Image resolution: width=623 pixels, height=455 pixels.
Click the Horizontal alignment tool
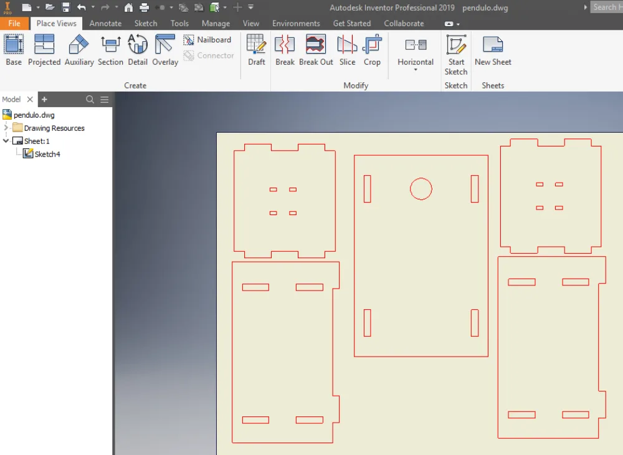click(x=416, y=50)
